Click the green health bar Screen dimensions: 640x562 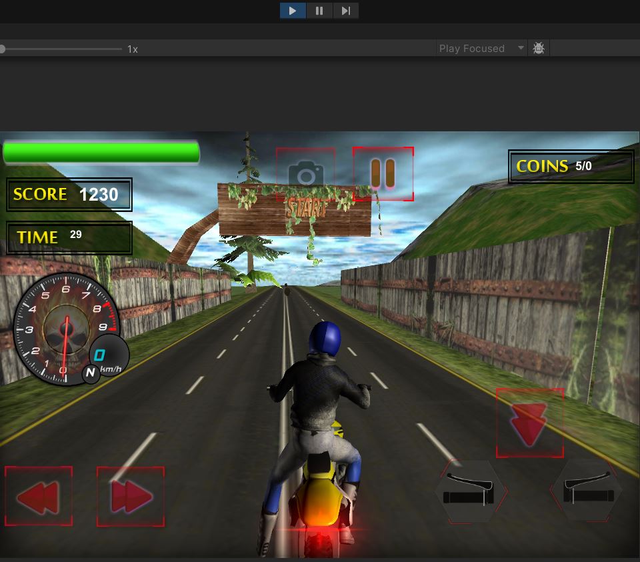[101, 153]
